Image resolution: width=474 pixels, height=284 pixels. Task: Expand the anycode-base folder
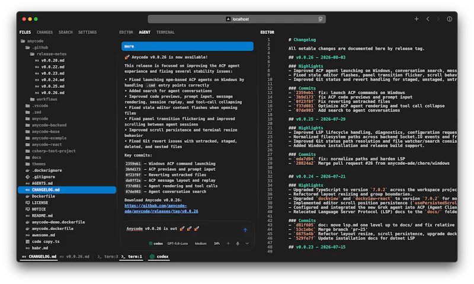[42, 132]
